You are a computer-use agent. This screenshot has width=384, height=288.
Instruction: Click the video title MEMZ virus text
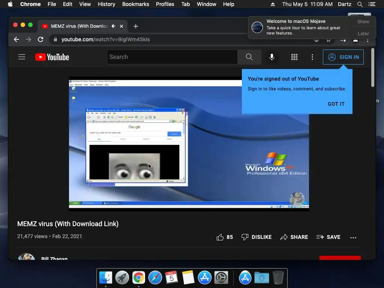[68, 224]
